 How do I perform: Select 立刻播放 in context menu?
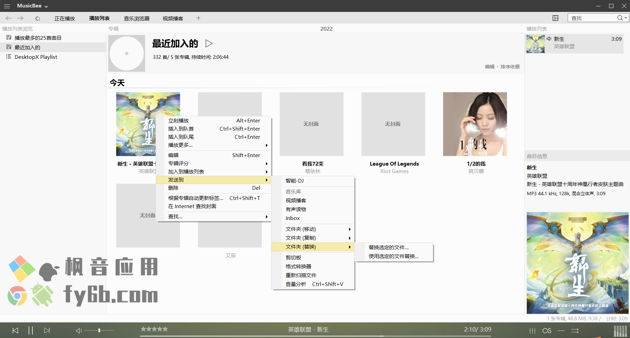[214, 121]
